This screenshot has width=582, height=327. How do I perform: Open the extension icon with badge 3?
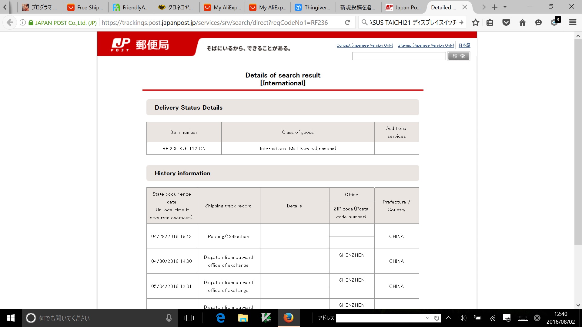[x=555, y=22]
